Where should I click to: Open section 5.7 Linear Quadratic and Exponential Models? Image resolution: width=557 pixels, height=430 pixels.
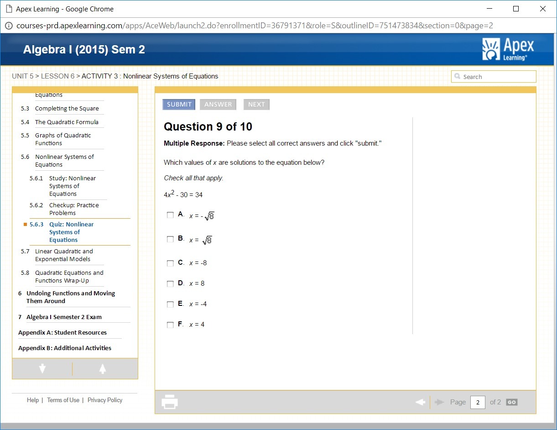(63, 255)
